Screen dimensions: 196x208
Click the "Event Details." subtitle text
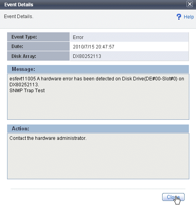pos(18,17)
